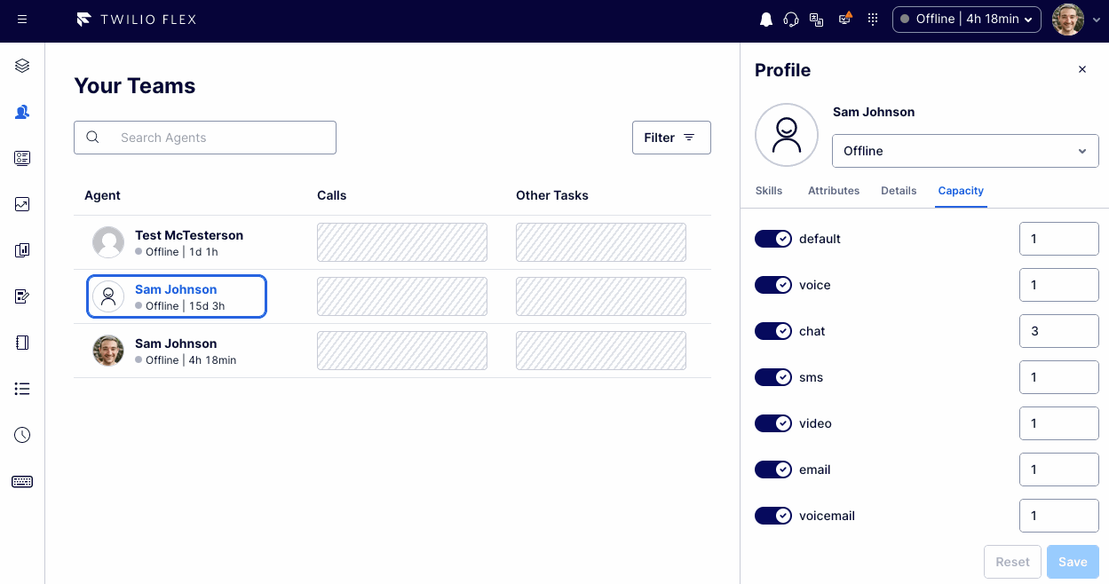
Task: Click the headset support icon
Action: [791, 20]
